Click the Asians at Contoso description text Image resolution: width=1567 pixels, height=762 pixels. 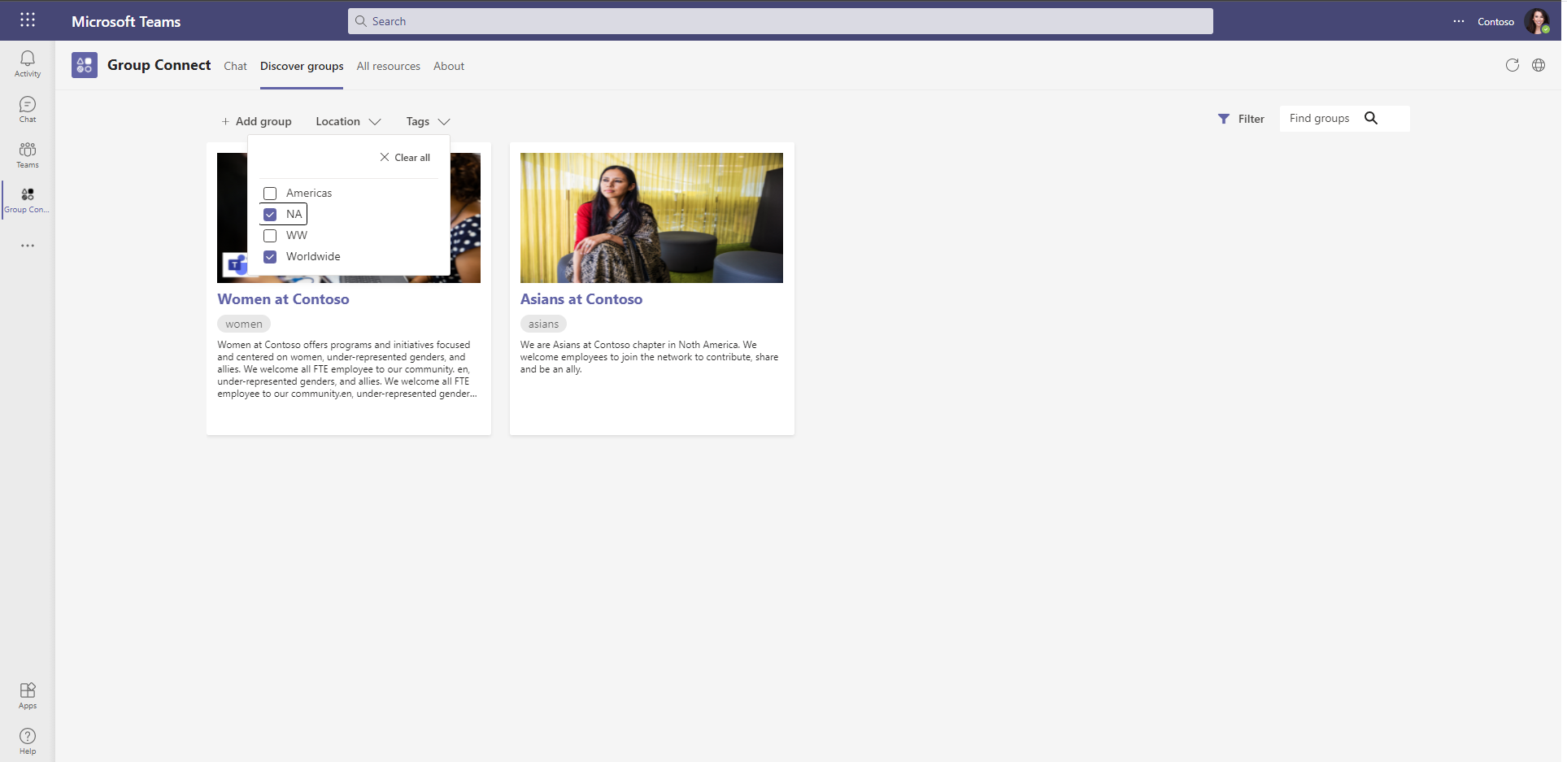pyautogui.click(x=649, y=357)
